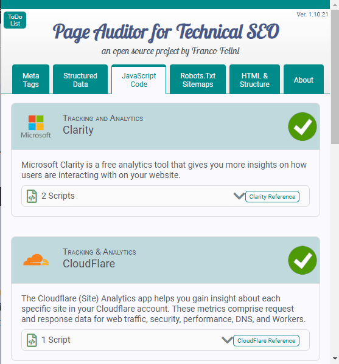Click the scrollbar down arrow
Image resolution: width=339 pixels, height=364 pixels.
[335, 359]
